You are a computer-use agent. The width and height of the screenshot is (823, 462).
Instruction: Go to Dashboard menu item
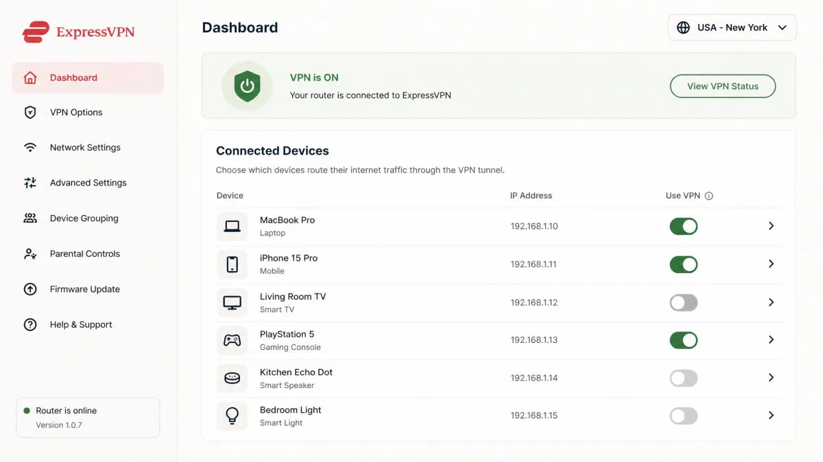point(88,77)
